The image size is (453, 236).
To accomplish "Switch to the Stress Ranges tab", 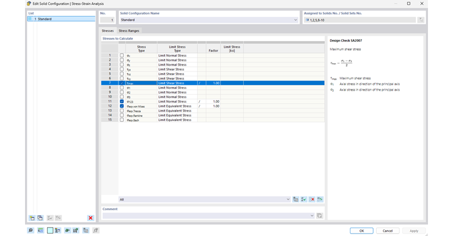I will click(129, 30).
